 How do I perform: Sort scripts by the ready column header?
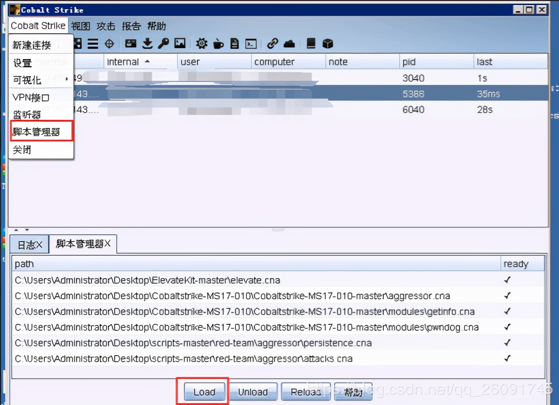click(x=522, y=264)
